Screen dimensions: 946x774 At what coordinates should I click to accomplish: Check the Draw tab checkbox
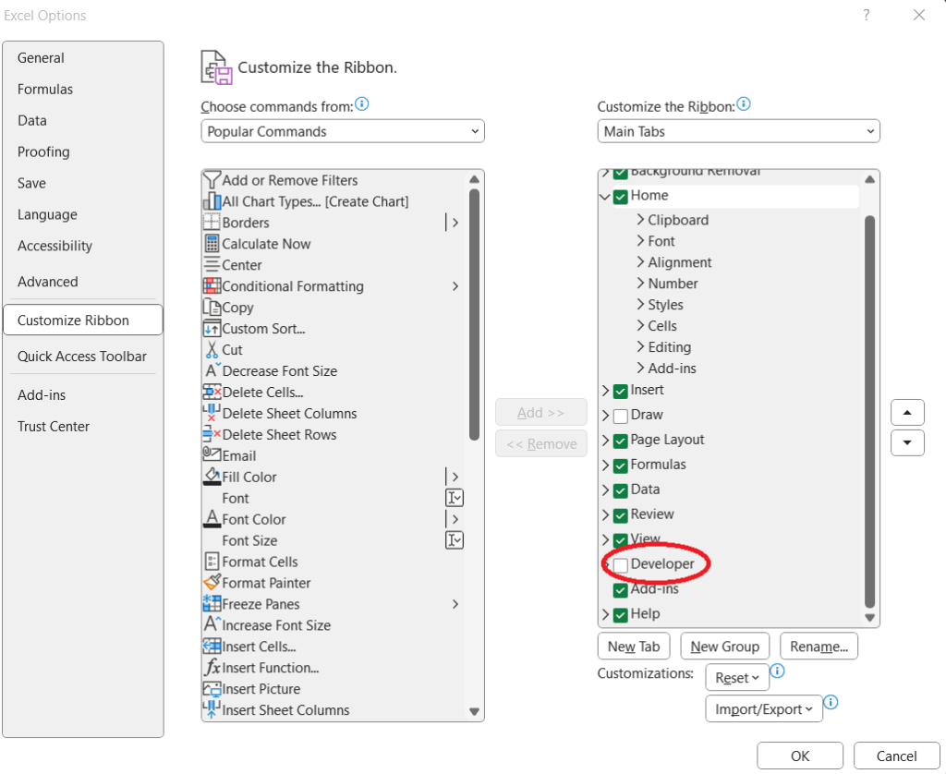pos(621,416)
